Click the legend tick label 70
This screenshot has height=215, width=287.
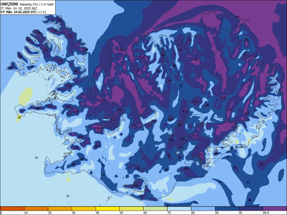click(x=169, y=213)
